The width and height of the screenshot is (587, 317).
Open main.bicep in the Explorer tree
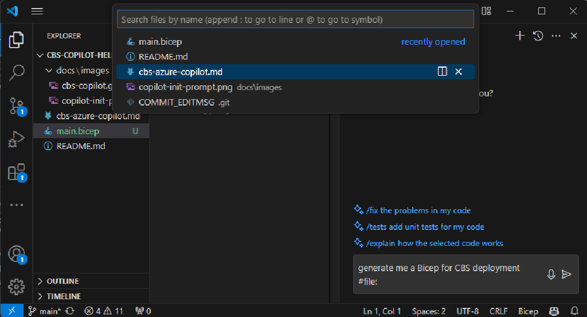91,131
